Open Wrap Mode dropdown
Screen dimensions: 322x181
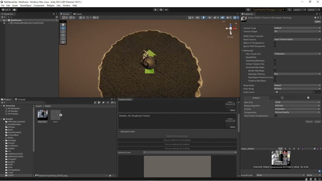(297, 85)
